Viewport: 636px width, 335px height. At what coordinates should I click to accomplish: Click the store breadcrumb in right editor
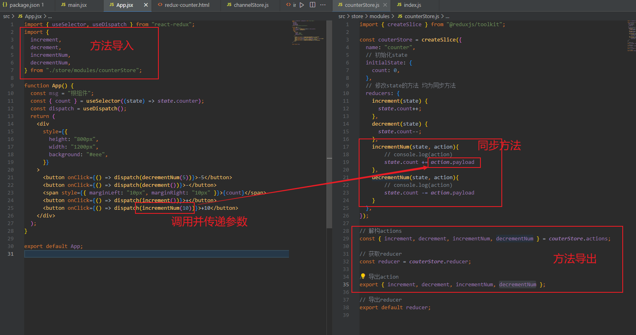(x=357, y=16)
